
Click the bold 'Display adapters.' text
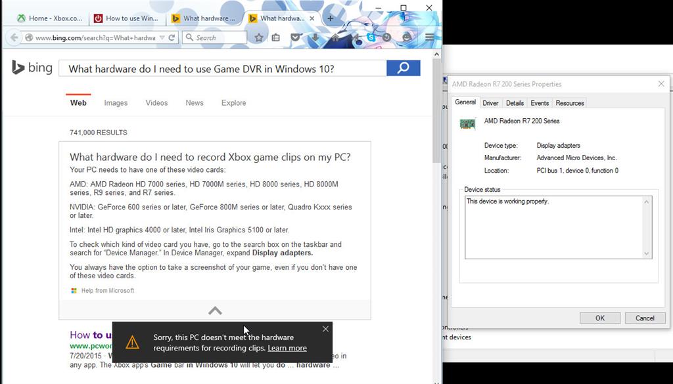point(283,253)
